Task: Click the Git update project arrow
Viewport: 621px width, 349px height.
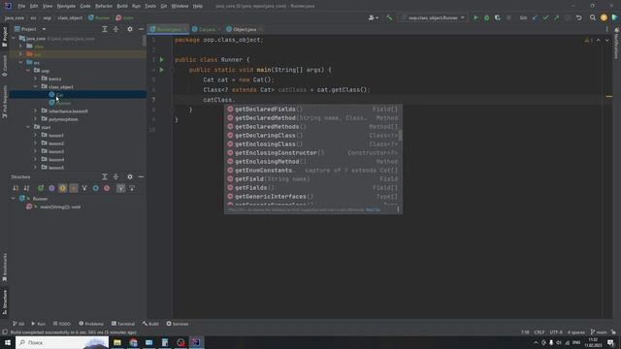Action: pyautogui.click(x=535, y=17)
